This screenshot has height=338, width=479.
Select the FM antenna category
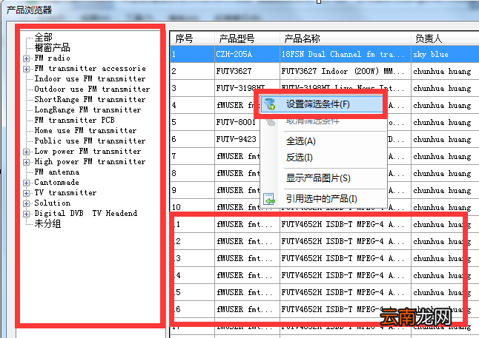57,172
